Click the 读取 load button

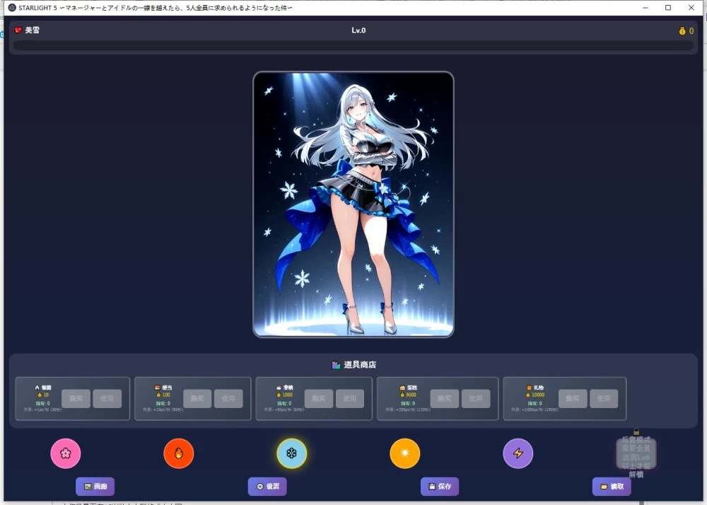tap(612, 487)
